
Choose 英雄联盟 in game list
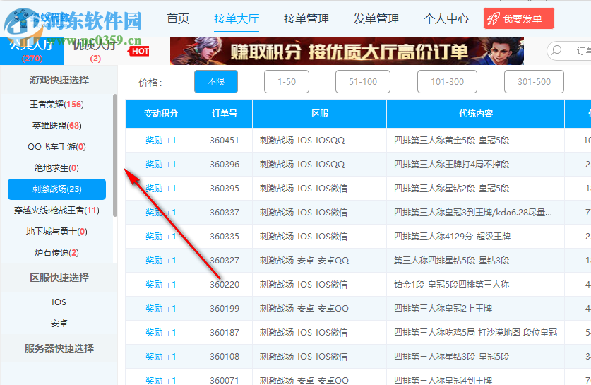56,125
